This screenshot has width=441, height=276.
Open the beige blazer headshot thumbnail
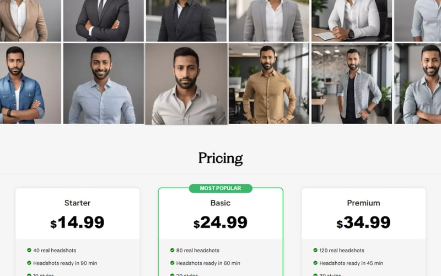point(30,20)
